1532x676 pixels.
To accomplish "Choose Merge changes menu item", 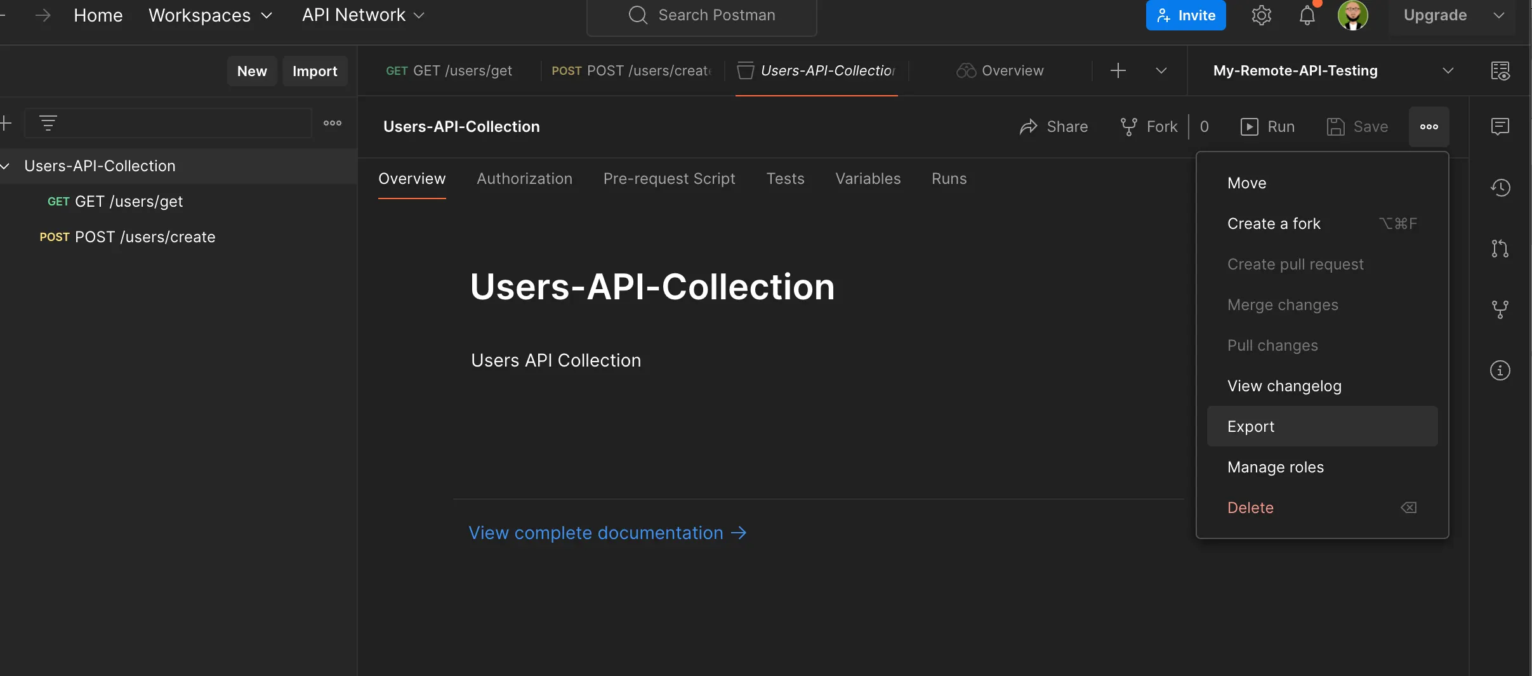I will click(1322, 304).
